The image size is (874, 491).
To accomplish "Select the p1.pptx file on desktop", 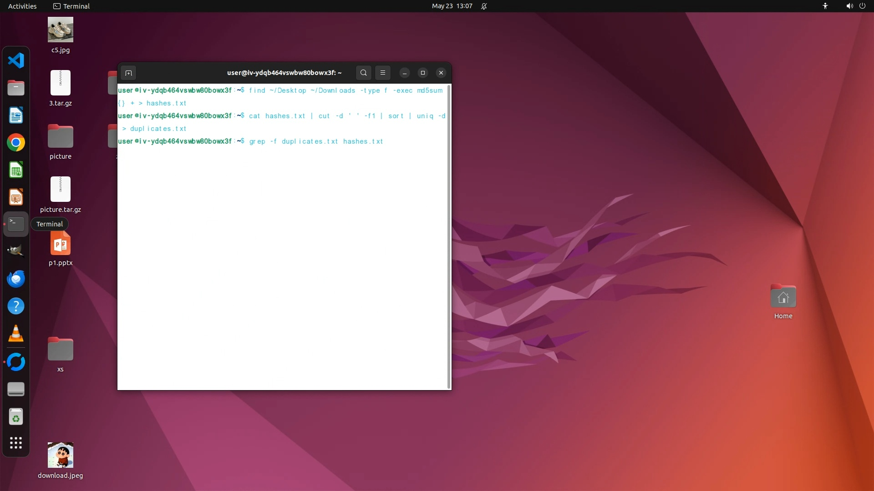I will pyautogui.click(x=61, y=245).
